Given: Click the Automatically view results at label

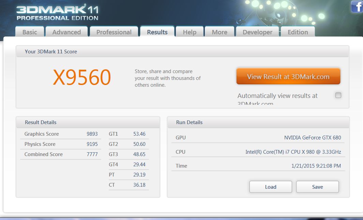Looking at the screenshot, I should [277, 96].
